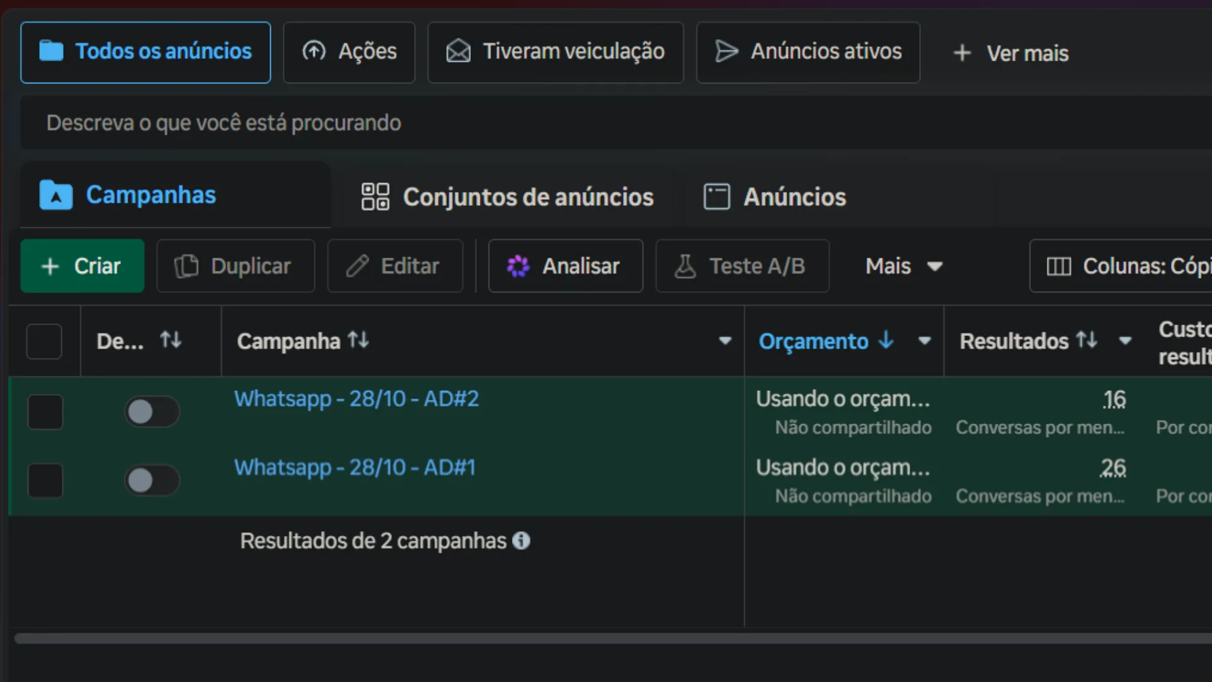
Task: Switch to Conjuntos de anúncios tab
Action: 507,197
